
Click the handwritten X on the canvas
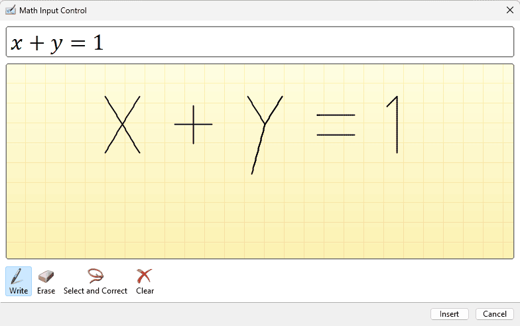tap(122, 125)
